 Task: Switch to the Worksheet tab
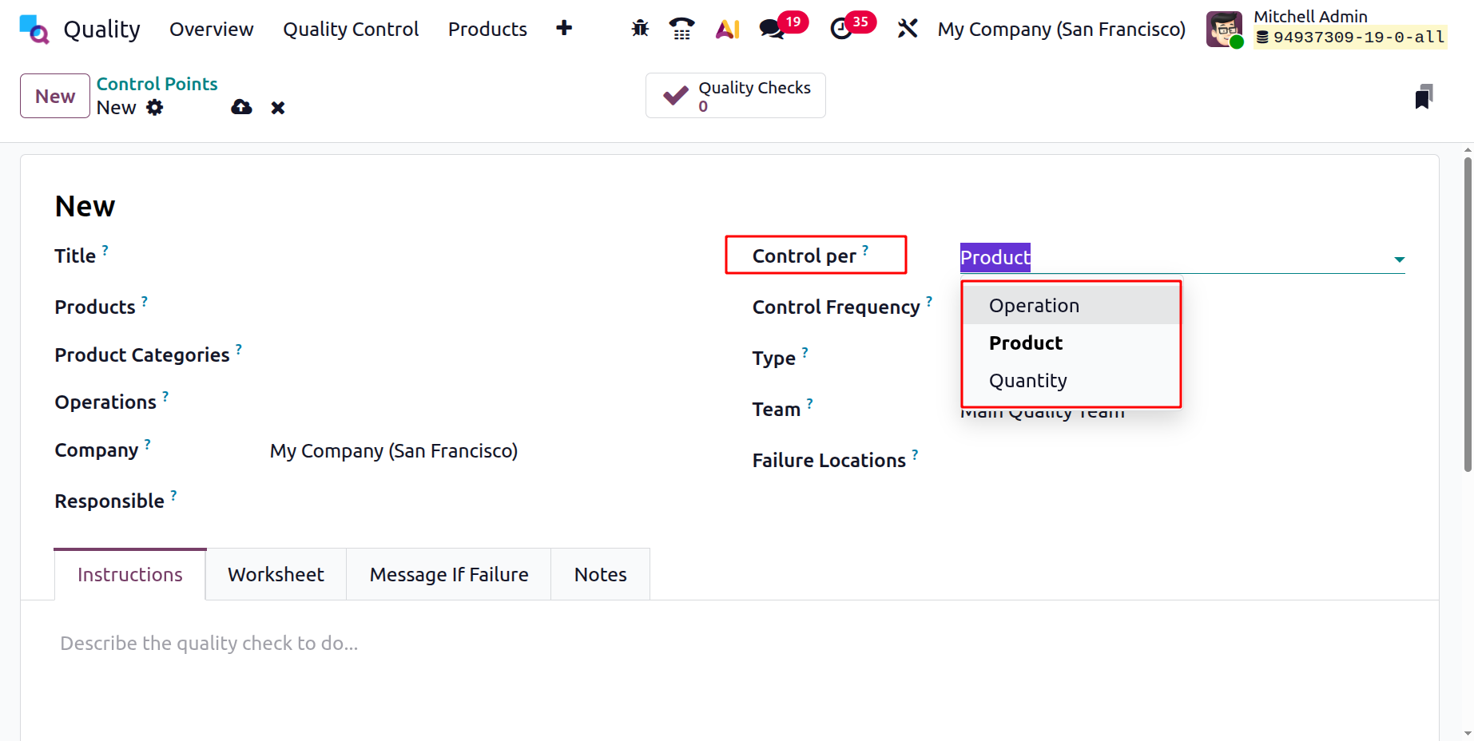pos(275,573)
